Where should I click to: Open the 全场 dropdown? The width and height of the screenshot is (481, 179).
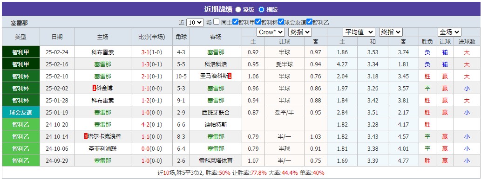[449, 32]
